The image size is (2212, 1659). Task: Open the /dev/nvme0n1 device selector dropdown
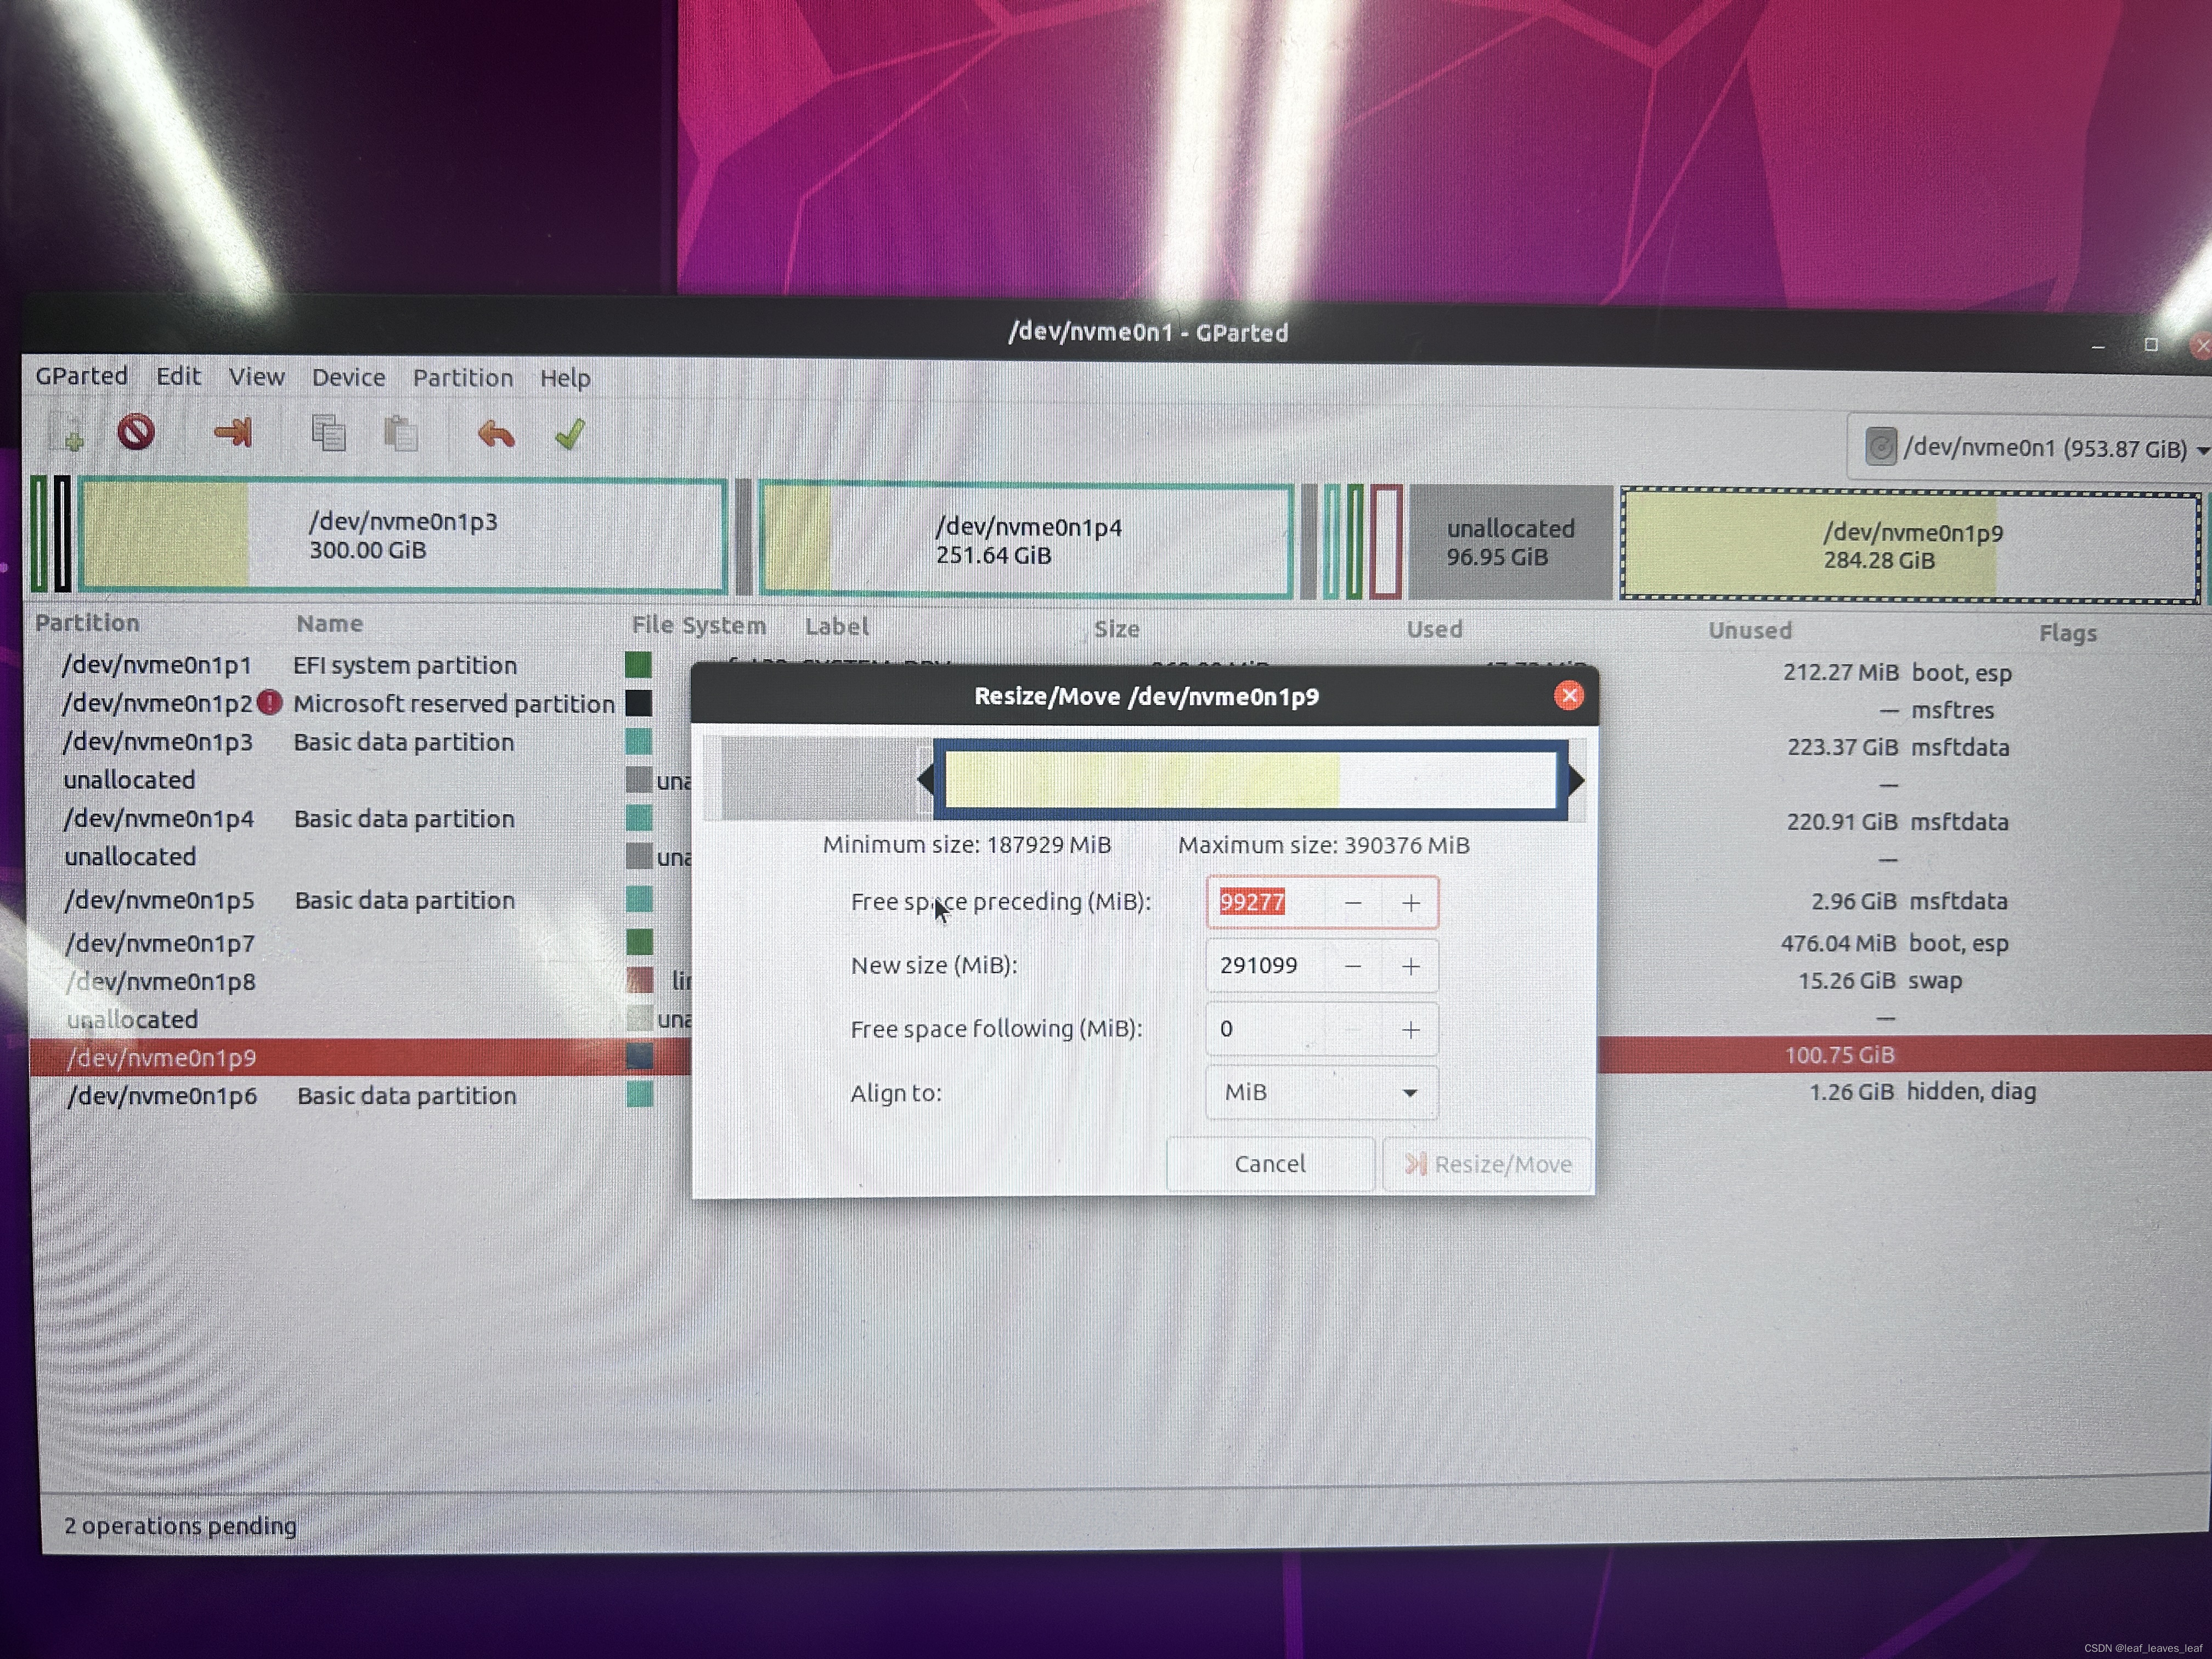point(2030,447)
